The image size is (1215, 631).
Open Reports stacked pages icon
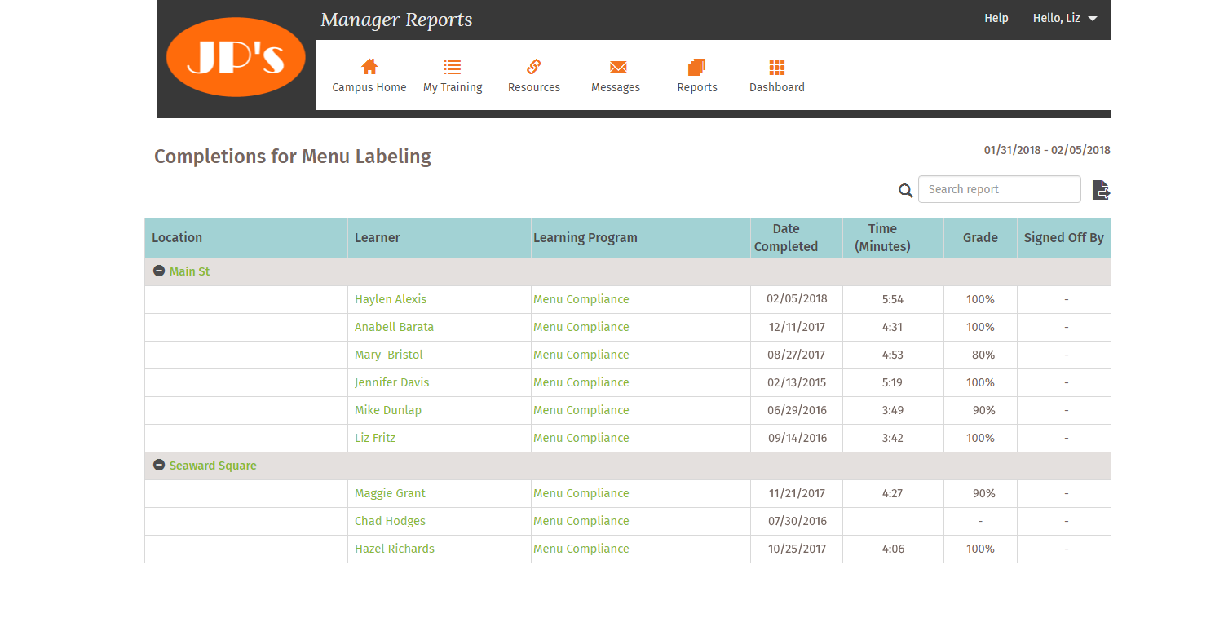(x=697, y=67)
